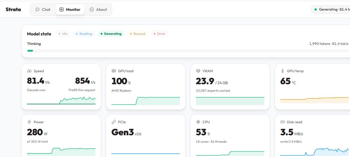Click the Thinking progress bar
Image resolution: width=350 pixels, height=157 pixels.
tap(188, 51)
